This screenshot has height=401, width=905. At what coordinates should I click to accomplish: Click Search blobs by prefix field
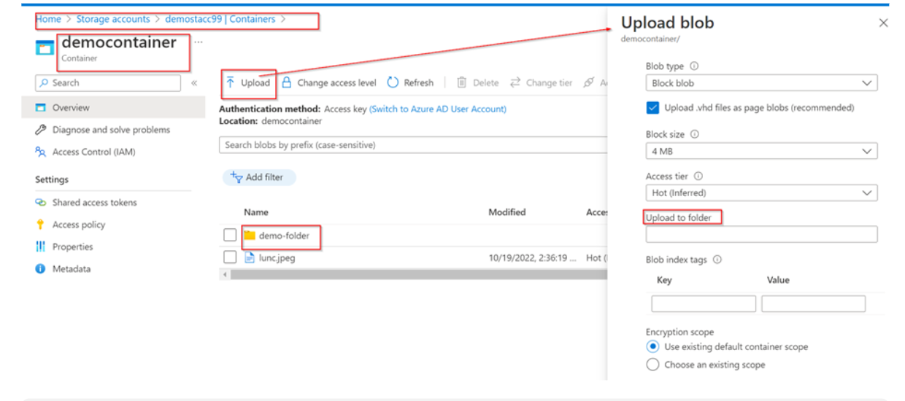coord(413,145)
